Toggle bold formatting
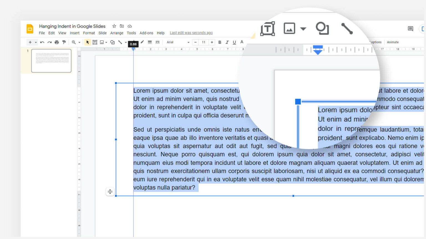426x239 pixels. 220,42
